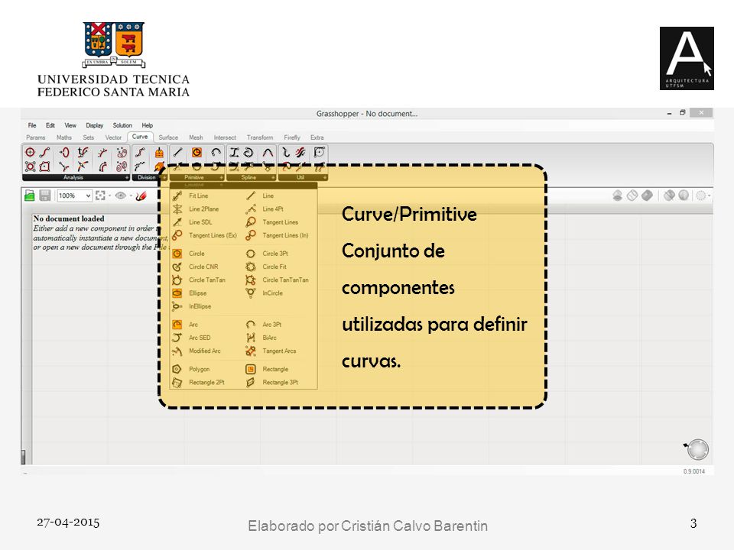Click the Open File green folder icon
734x550 pixels.
pyautogui.click(x=30, y=196)
